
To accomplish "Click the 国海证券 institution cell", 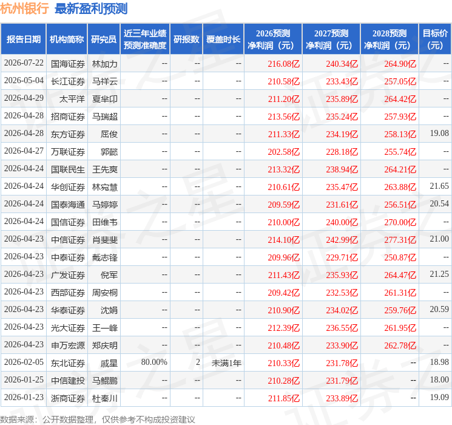I will (x=68, y=64).
